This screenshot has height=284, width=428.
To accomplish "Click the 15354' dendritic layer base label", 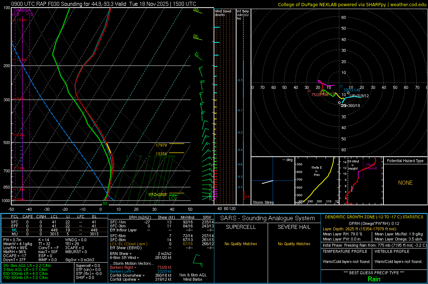I will 161,154.
